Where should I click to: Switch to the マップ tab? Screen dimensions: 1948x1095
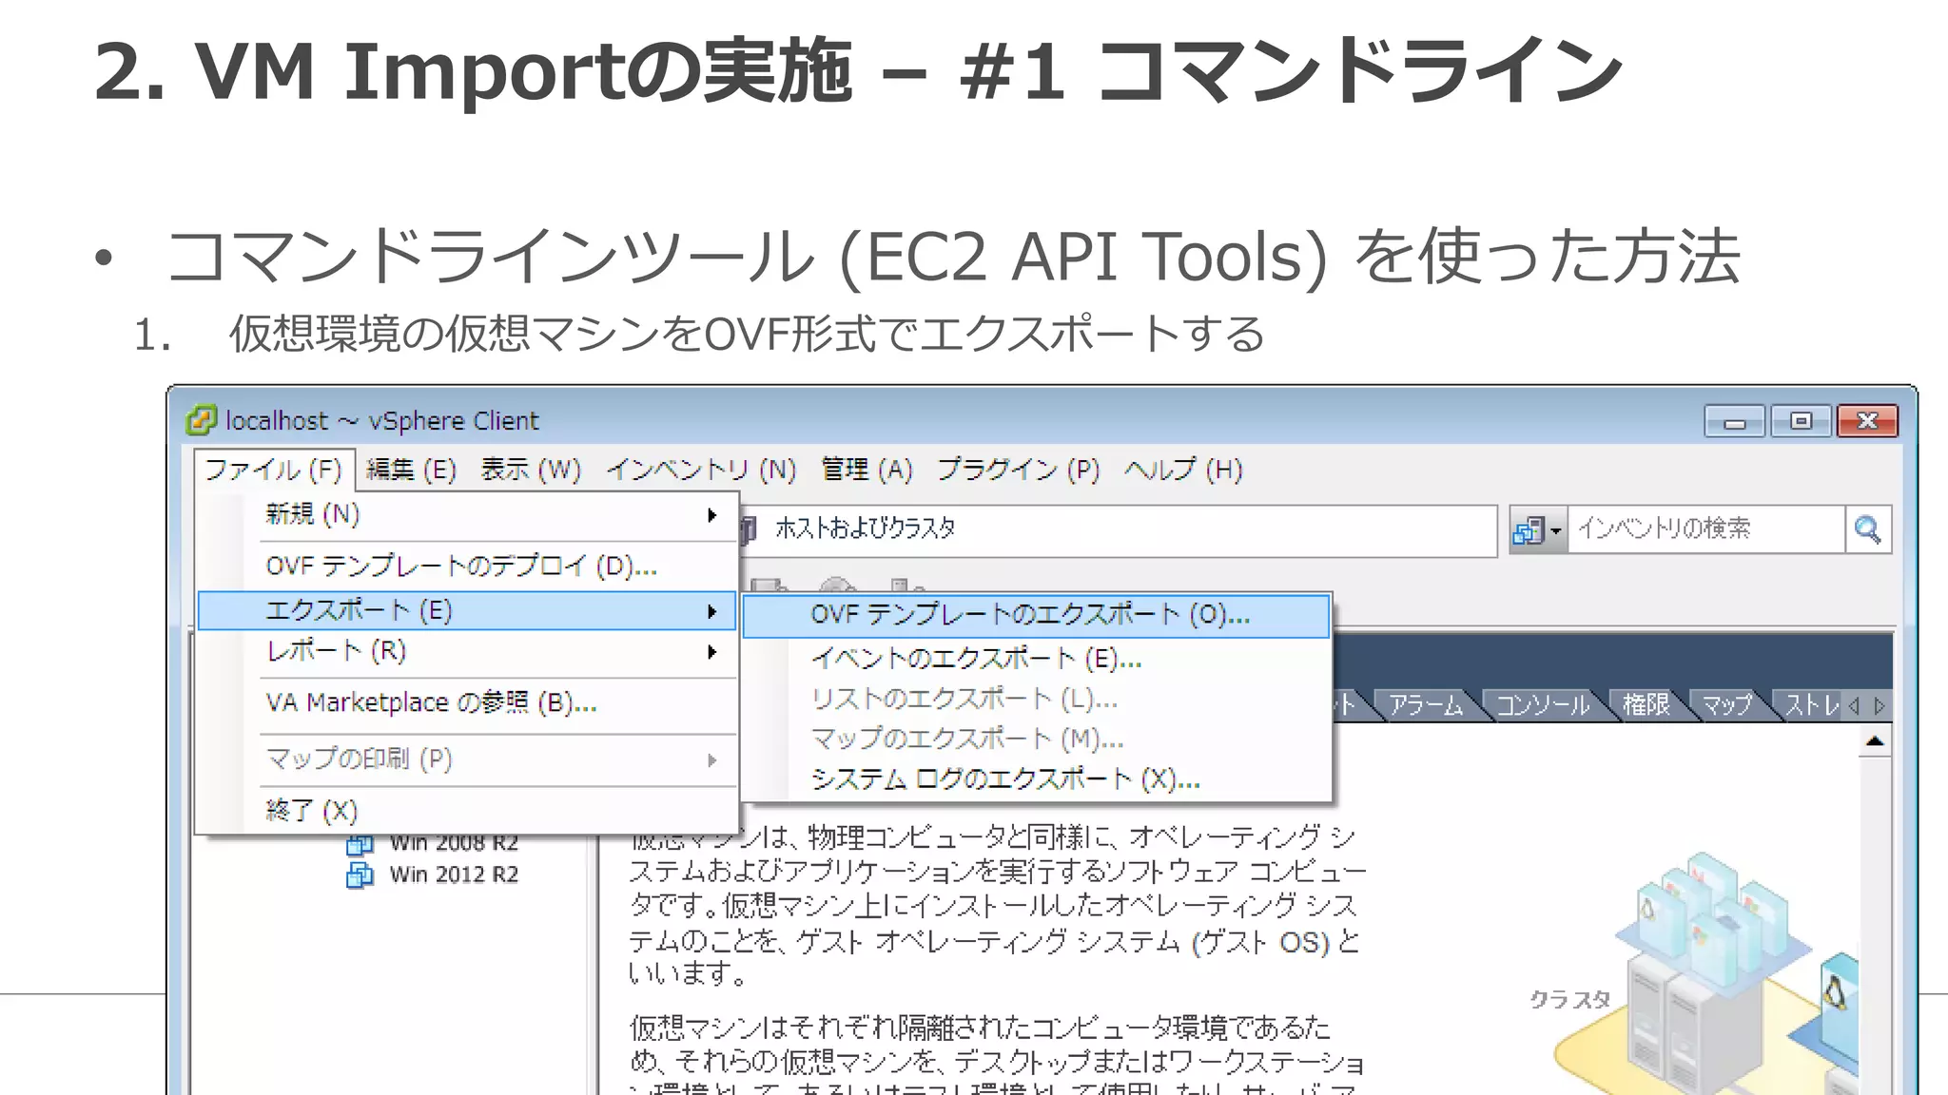coord(1726,705)
